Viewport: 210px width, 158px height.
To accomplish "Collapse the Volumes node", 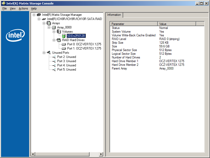I will tap(54, 32).
